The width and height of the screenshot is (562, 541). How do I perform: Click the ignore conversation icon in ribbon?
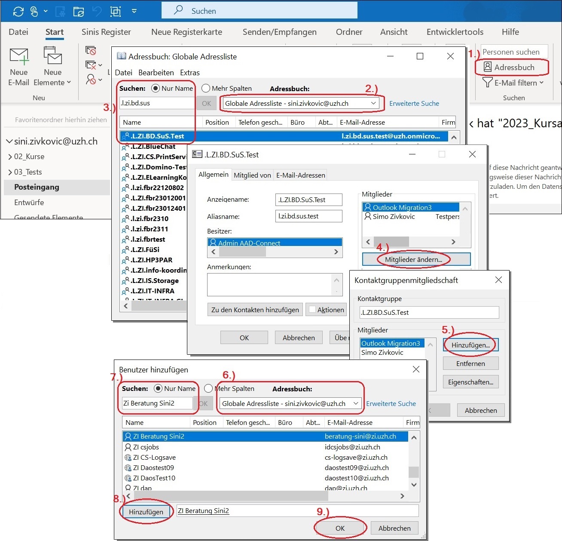[x=91, y=51]
